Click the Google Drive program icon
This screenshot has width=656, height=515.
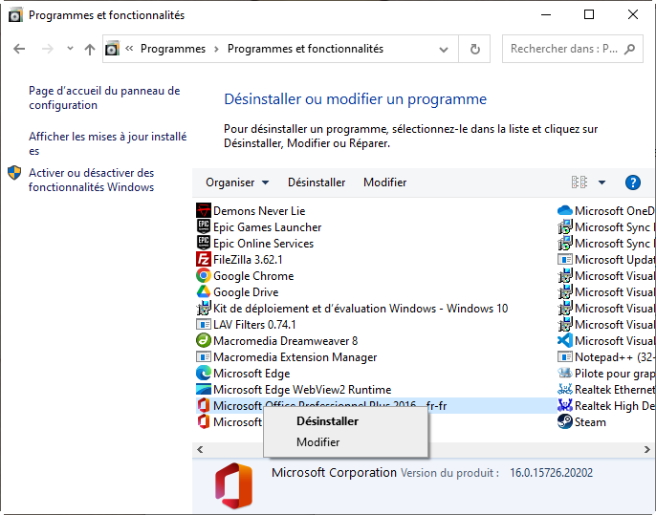click(203, 291)
